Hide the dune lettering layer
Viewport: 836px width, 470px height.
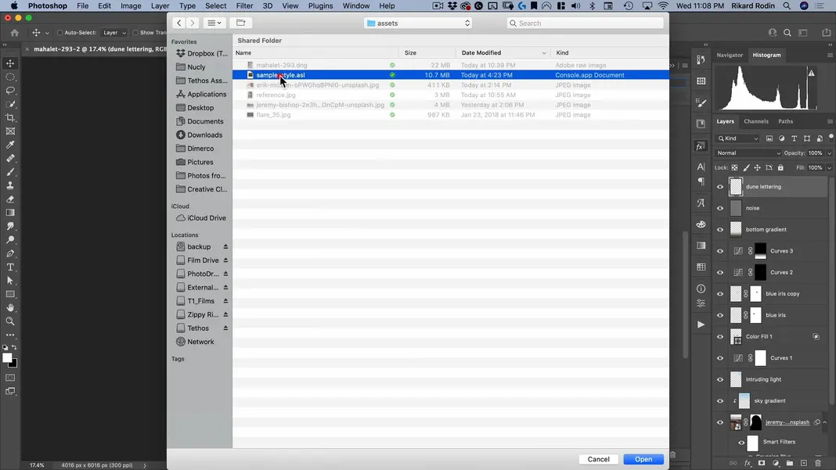click(720, 187)
